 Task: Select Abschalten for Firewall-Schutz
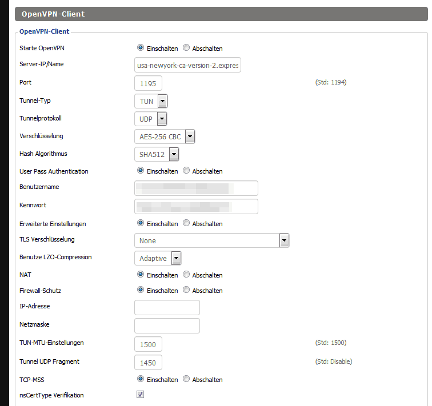coord(186,290)
